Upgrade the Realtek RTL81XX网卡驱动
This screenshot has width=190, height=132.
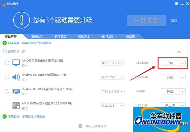pyautogui.click(x=170, y=91)
